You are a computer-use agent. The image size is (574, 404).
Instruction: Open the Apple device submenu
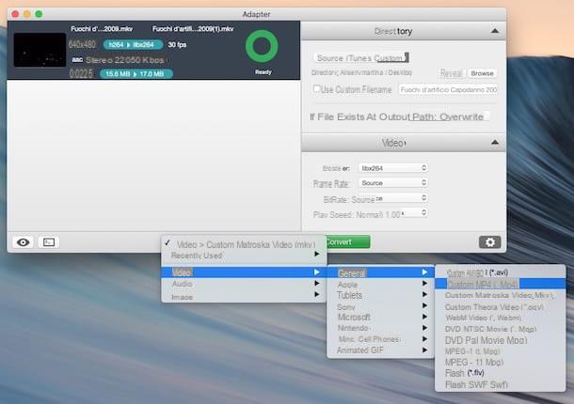[380, 284]
